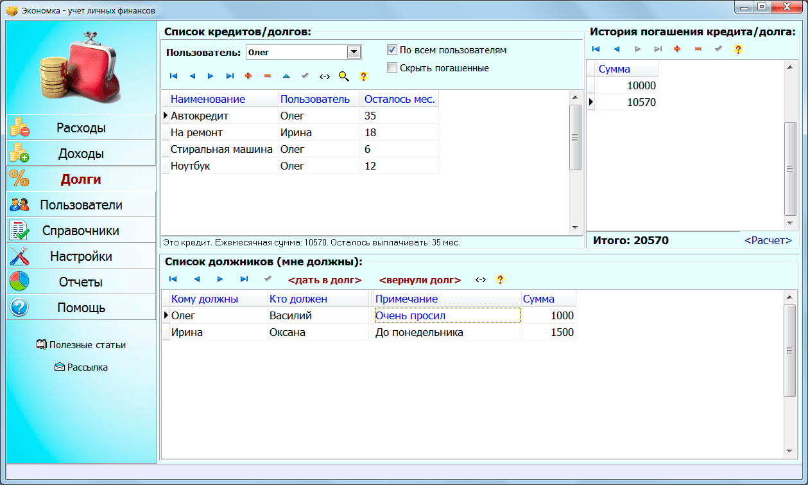
Task: Switch to the 'Отчеты' section
Action: pyautogui.click(x=82, y=282)
